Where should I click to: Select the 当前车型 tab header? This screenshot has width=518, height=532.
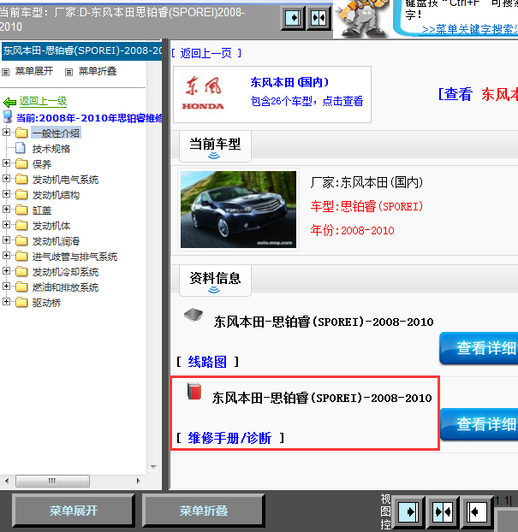point(215,146)
